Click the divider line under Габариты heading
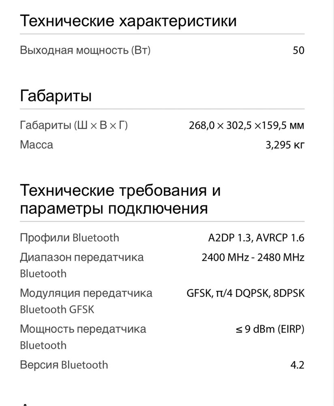Image resolution: width=334 pixels, height=406 pixels. pos(162,109)
